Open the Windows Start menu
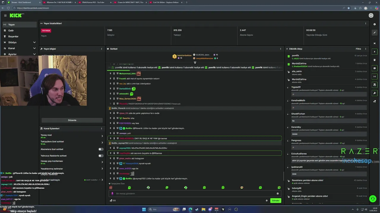Image resolution: width=380 pixels, height=213 pixels. click(144, 209)
